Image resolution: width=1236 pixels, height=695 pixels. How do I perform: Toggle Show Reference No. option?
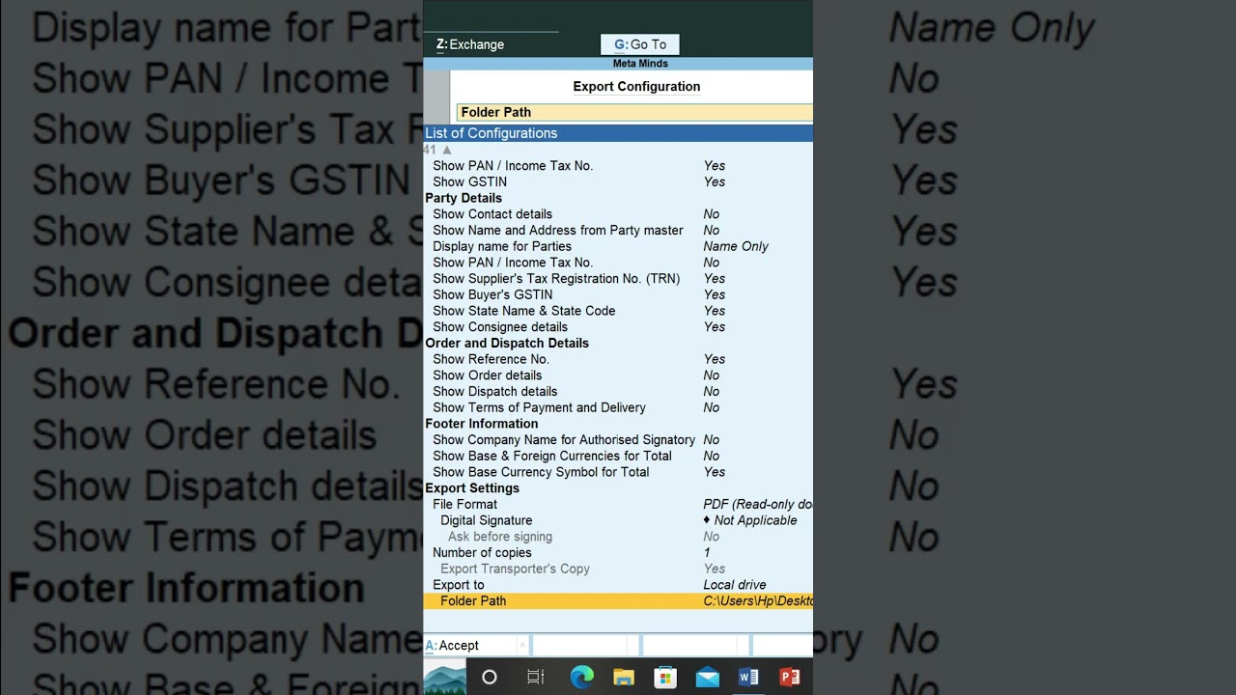(618, 359)
